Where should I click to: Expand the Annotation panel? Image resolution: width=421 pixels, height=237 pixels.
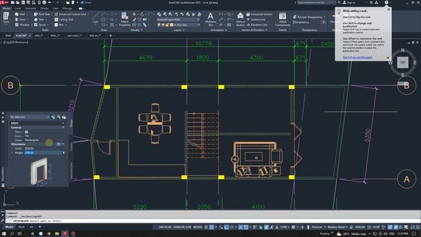pyautogui.click(x=218, y=30)
